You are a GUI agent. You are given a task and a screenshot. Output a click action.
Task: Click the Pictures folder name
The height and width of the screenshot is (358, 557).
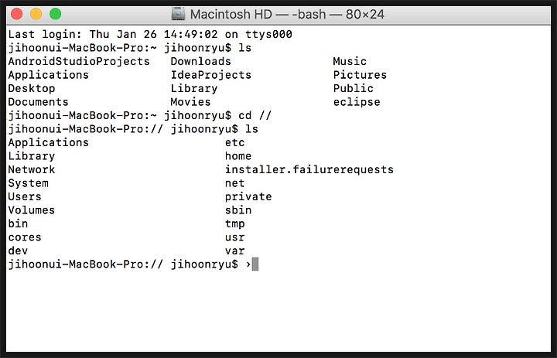pyautogui.click(x=360, y=75)
